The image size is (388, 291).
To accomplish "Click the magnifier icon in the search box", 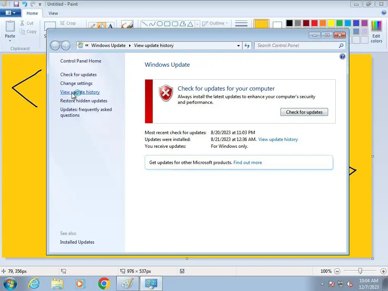I will pos(341,45).
